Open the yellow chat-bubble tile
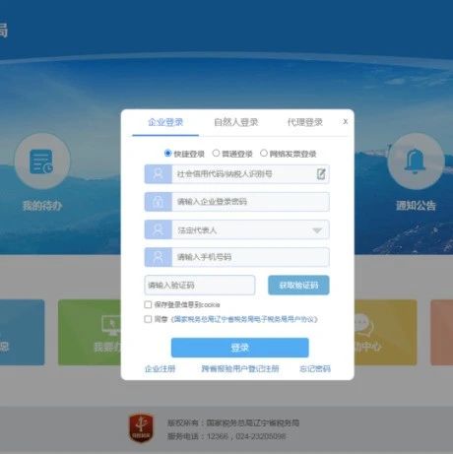Screen dimensions: 453x454 386,332
